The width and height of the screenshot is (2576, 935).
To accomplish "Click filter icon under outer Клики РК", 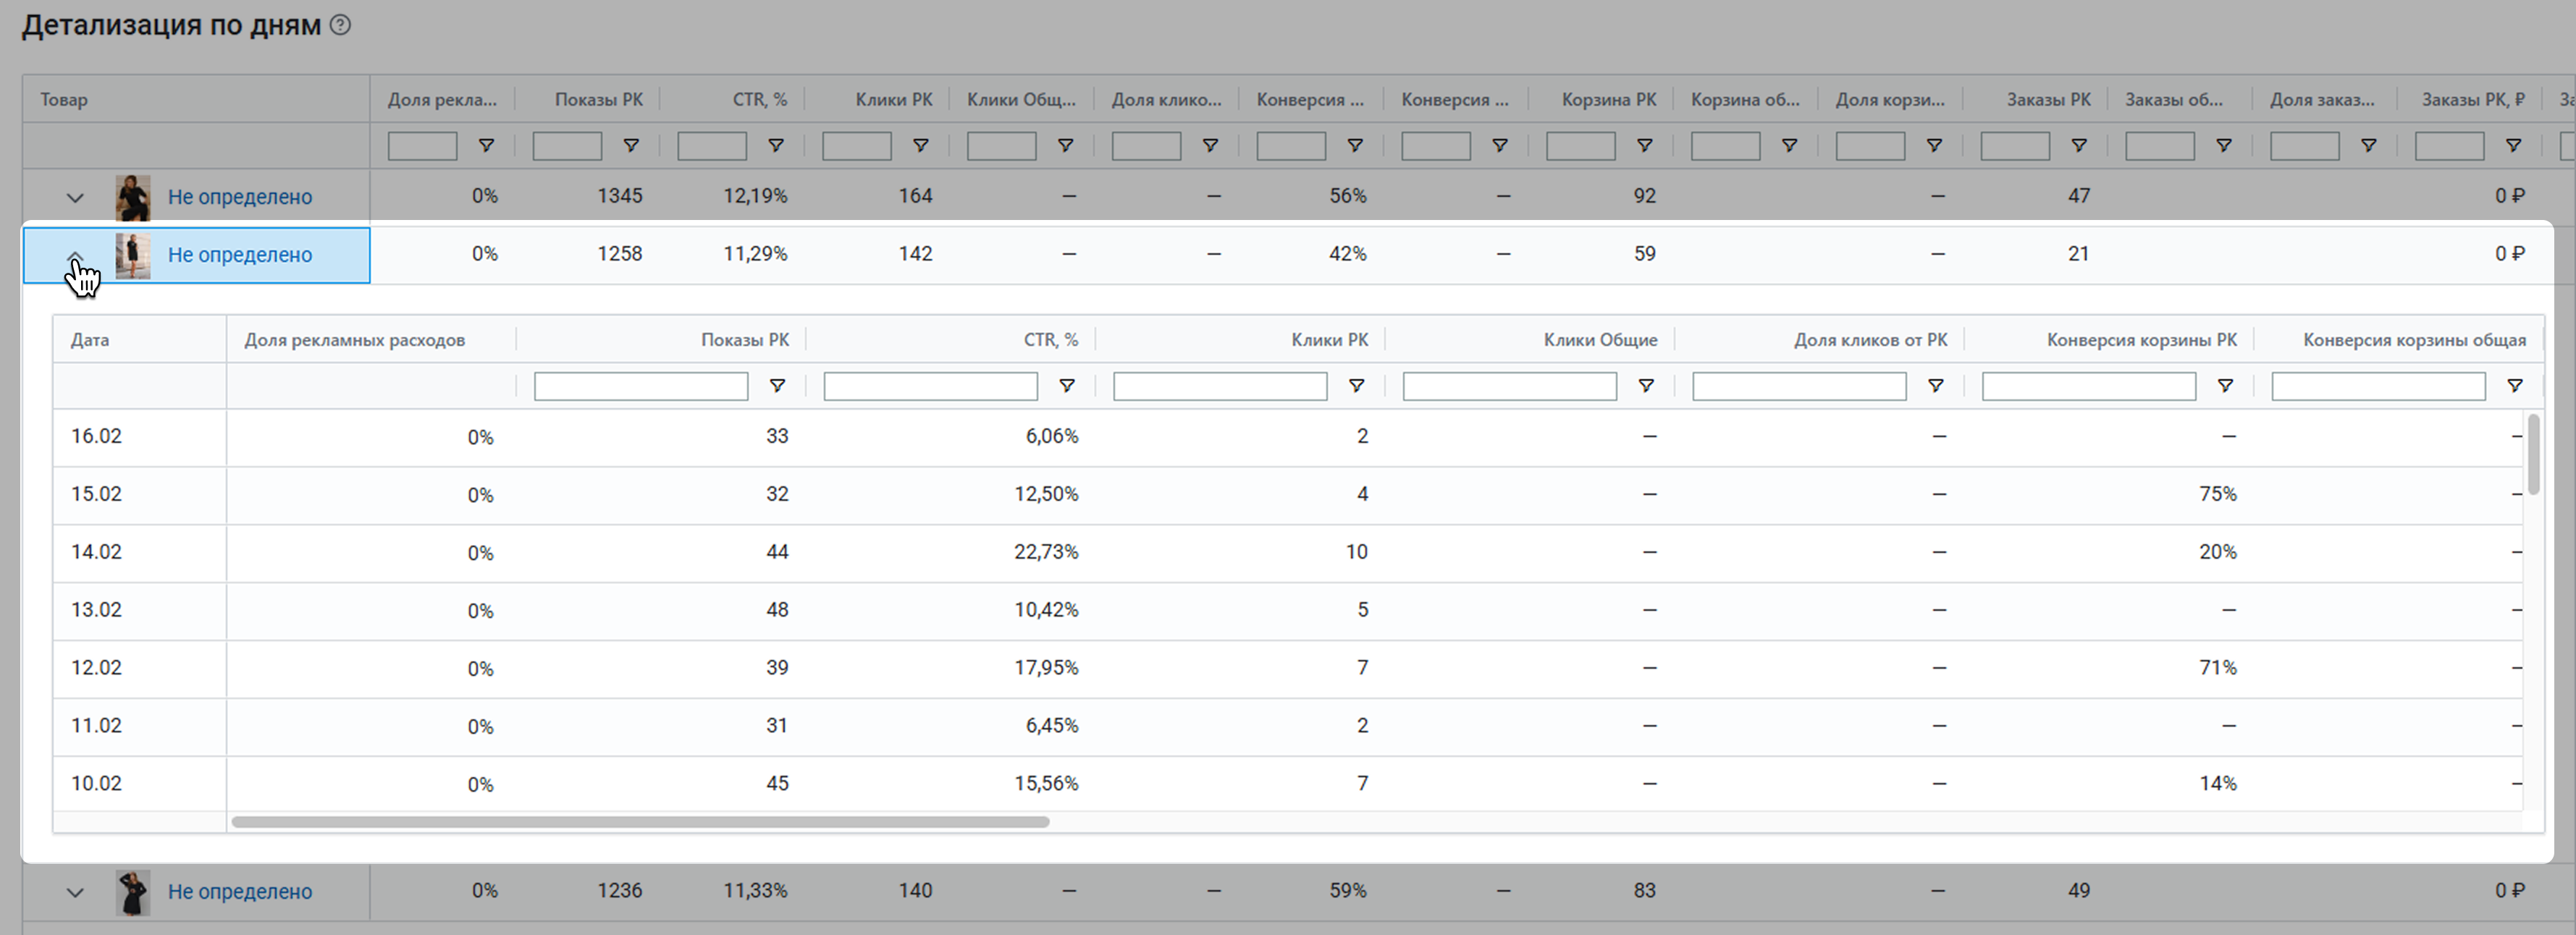I will (x=921, y=146).
